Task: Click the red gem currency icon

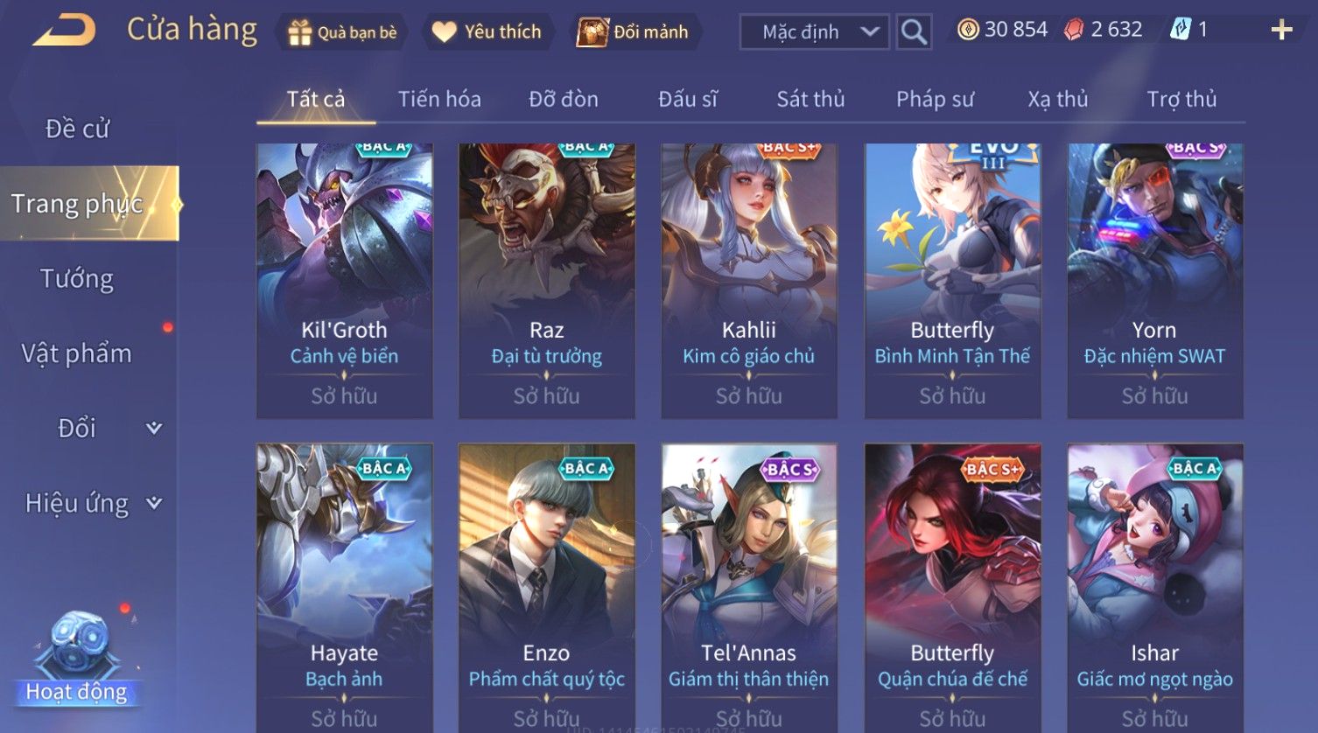Action: (1074, 30)
